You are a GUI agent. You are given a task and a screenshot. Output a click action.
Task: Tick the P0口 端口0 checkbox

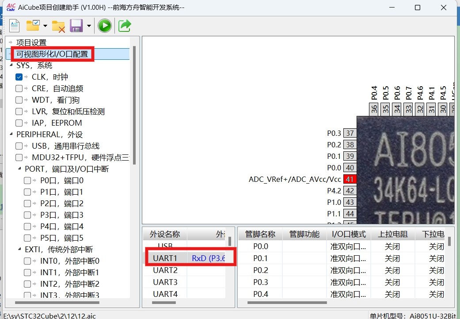[x=27, y=181]
